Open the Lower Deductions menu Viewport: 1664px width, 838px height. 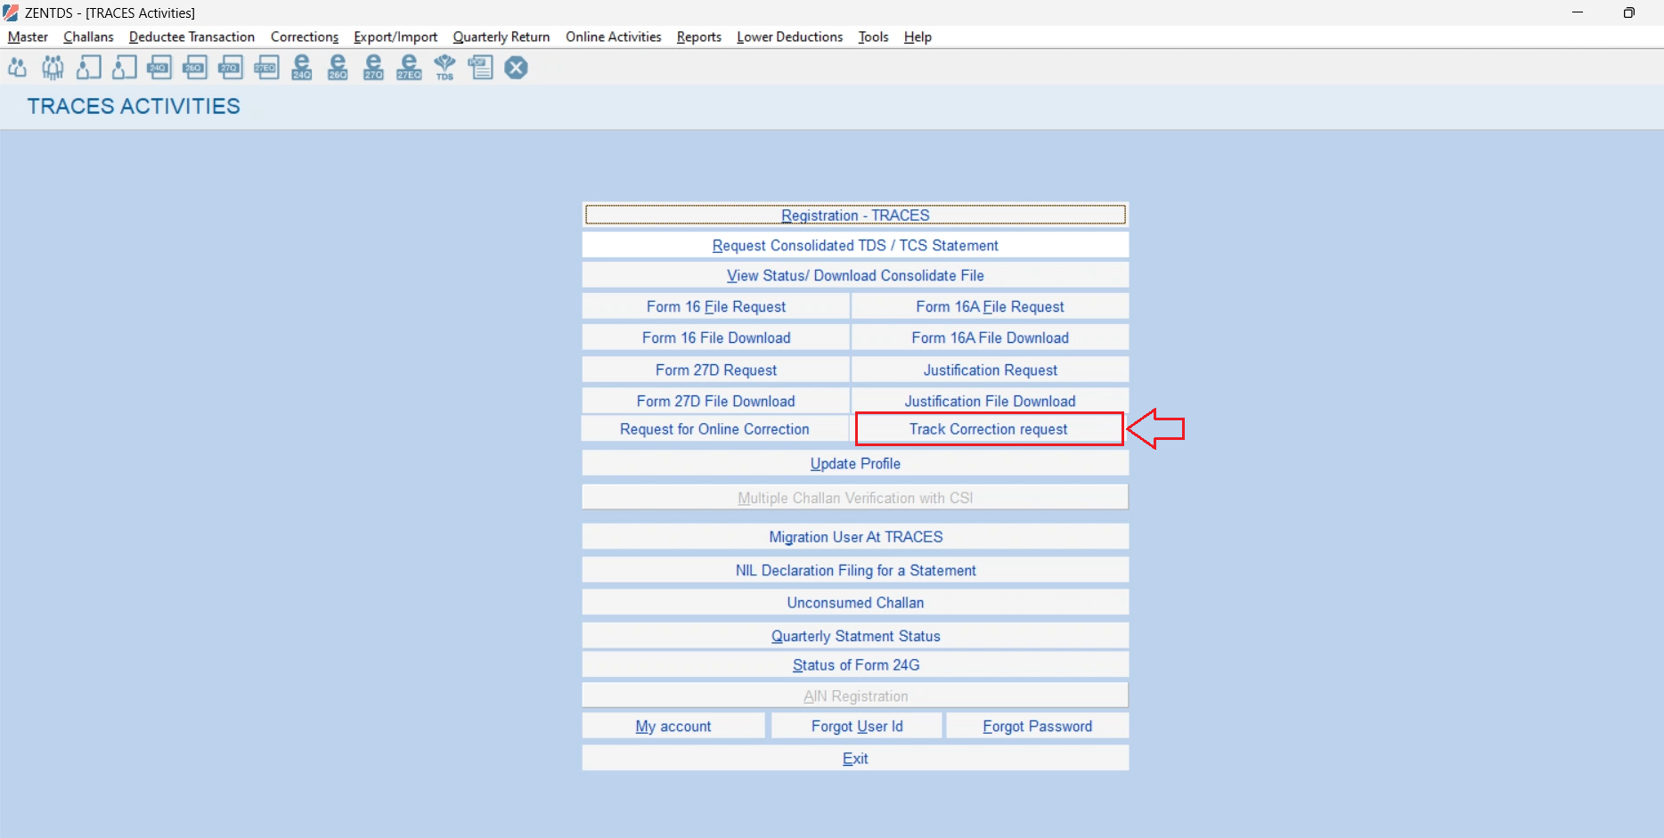coord(790,37)
